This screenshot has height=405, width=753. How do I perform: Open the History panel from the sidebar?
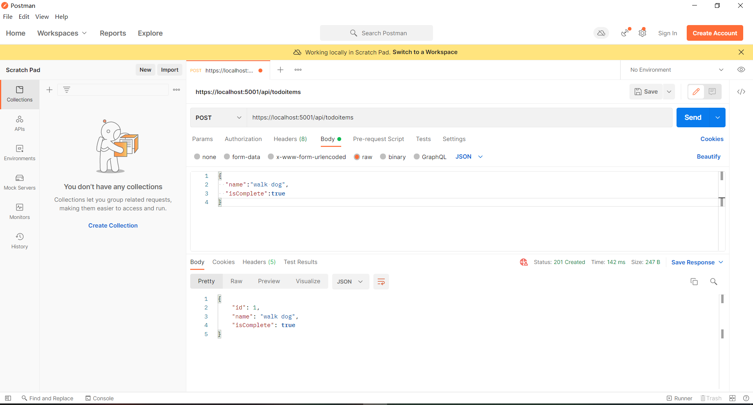coord(19,240)
